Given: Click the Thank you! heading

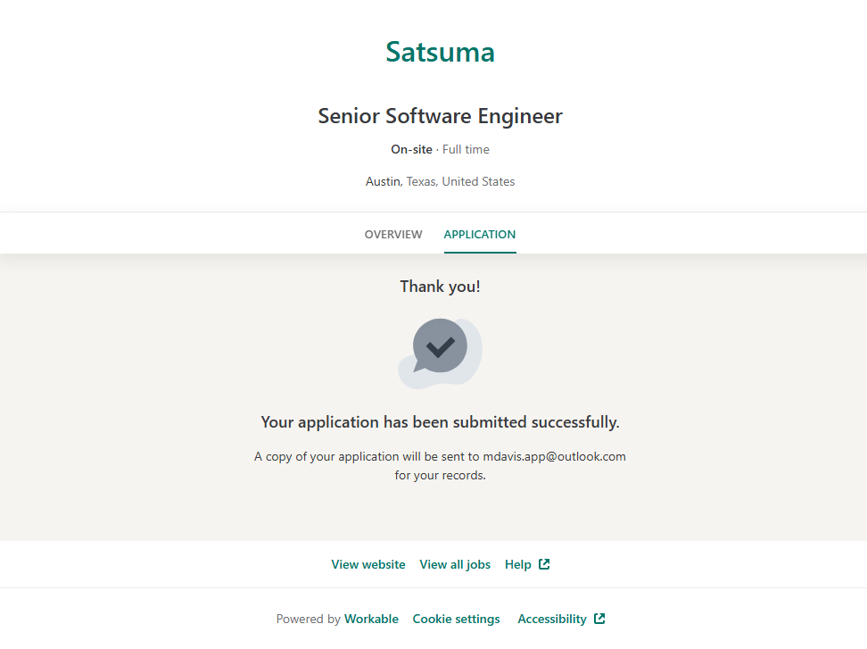Looking at the screenshot, I should (x=440, y=287).
